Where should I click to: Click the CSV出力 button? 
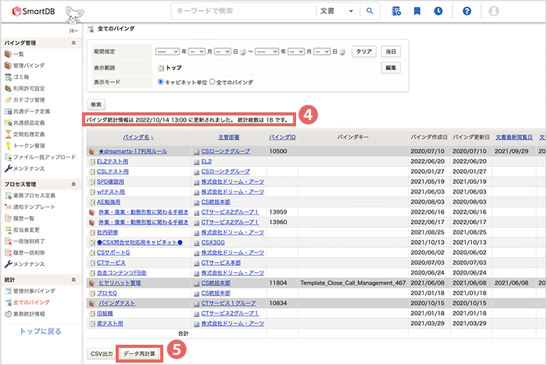pos(102,354)
